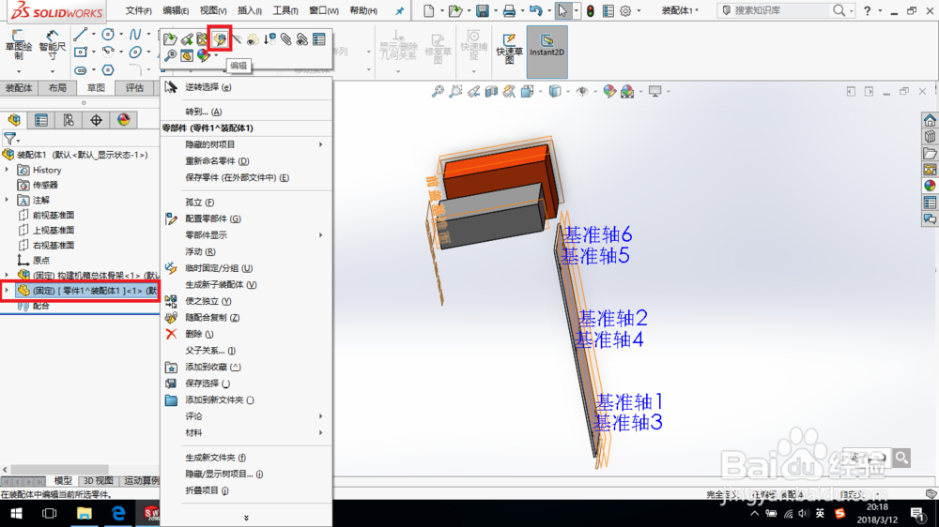Toggle the Instant2D button

546,52
